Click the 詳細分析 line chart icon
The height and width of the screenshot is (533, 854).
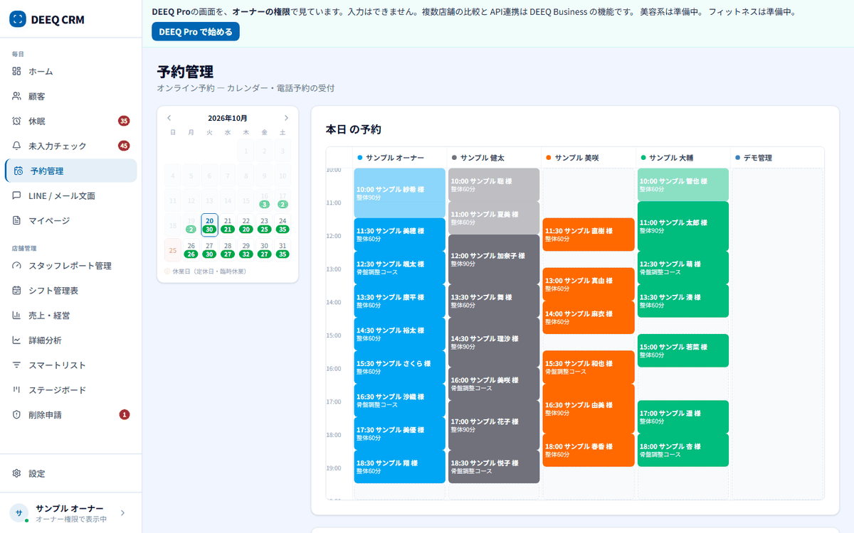click(17, 340)
